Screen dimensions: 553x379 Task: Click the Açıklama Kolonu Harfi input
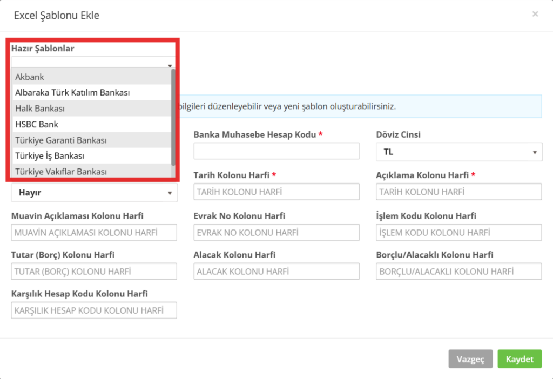[459, 192]
